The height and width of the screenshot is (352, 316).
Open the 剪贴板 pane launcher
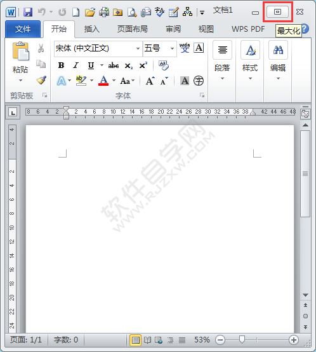45,95
